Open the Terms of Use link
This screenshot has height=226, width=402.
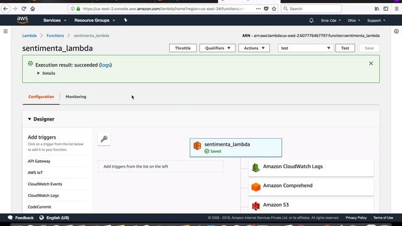(383, 218)
